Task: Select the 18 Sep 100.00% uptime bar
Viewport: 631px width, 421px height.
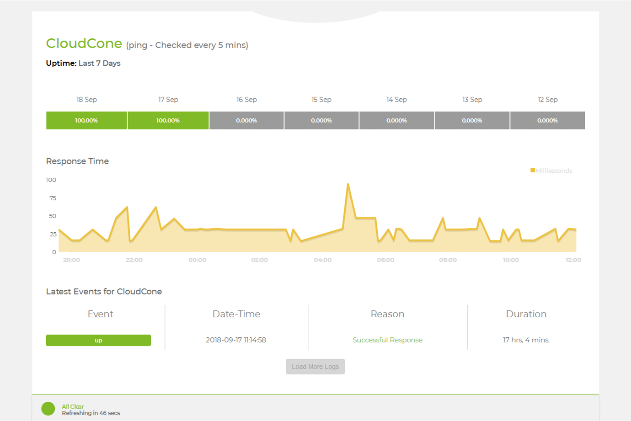Action: pos(86,121)
